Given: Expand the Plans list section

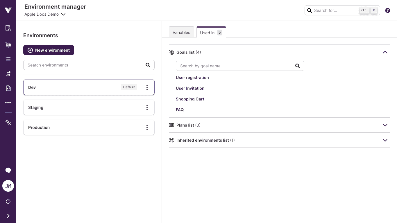Looking at the screenshot, I should tap(385, 125).
